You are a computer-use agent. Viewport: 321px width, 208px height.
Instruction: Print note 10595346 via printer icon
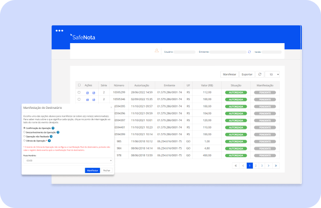tap(94, 100)
